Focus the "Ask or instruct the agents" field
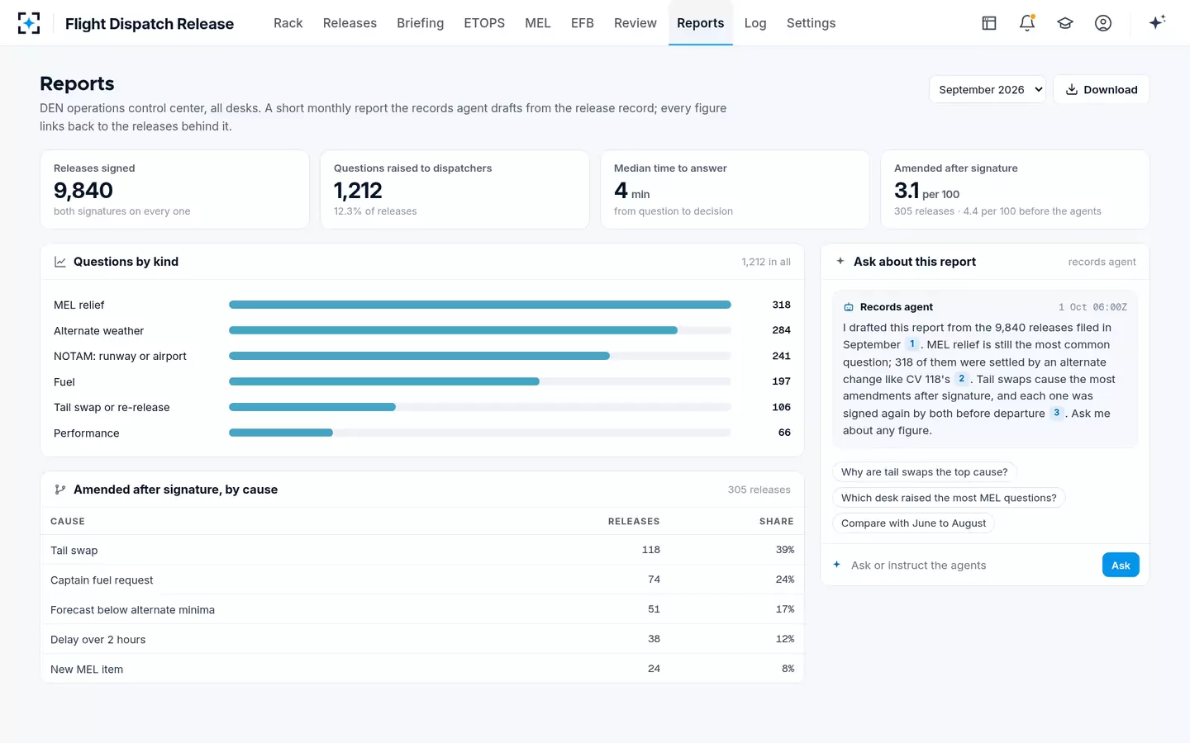 pyautogui.click(x=971, y=565)
